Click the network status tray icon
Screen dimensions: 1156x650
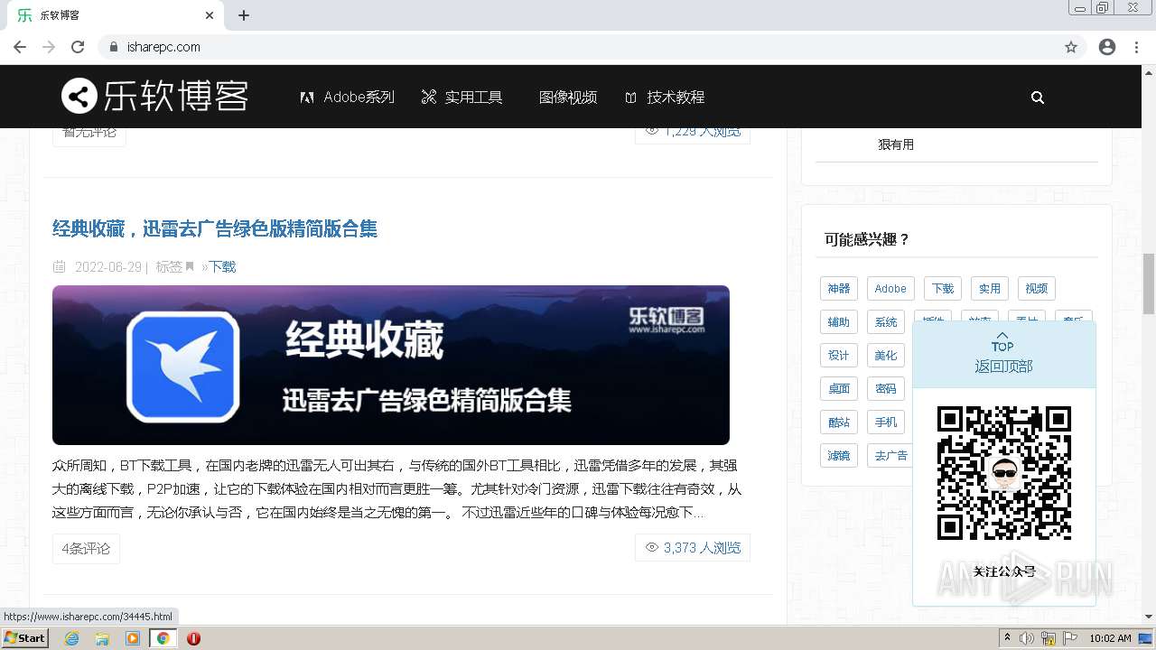coord(1049,638)
